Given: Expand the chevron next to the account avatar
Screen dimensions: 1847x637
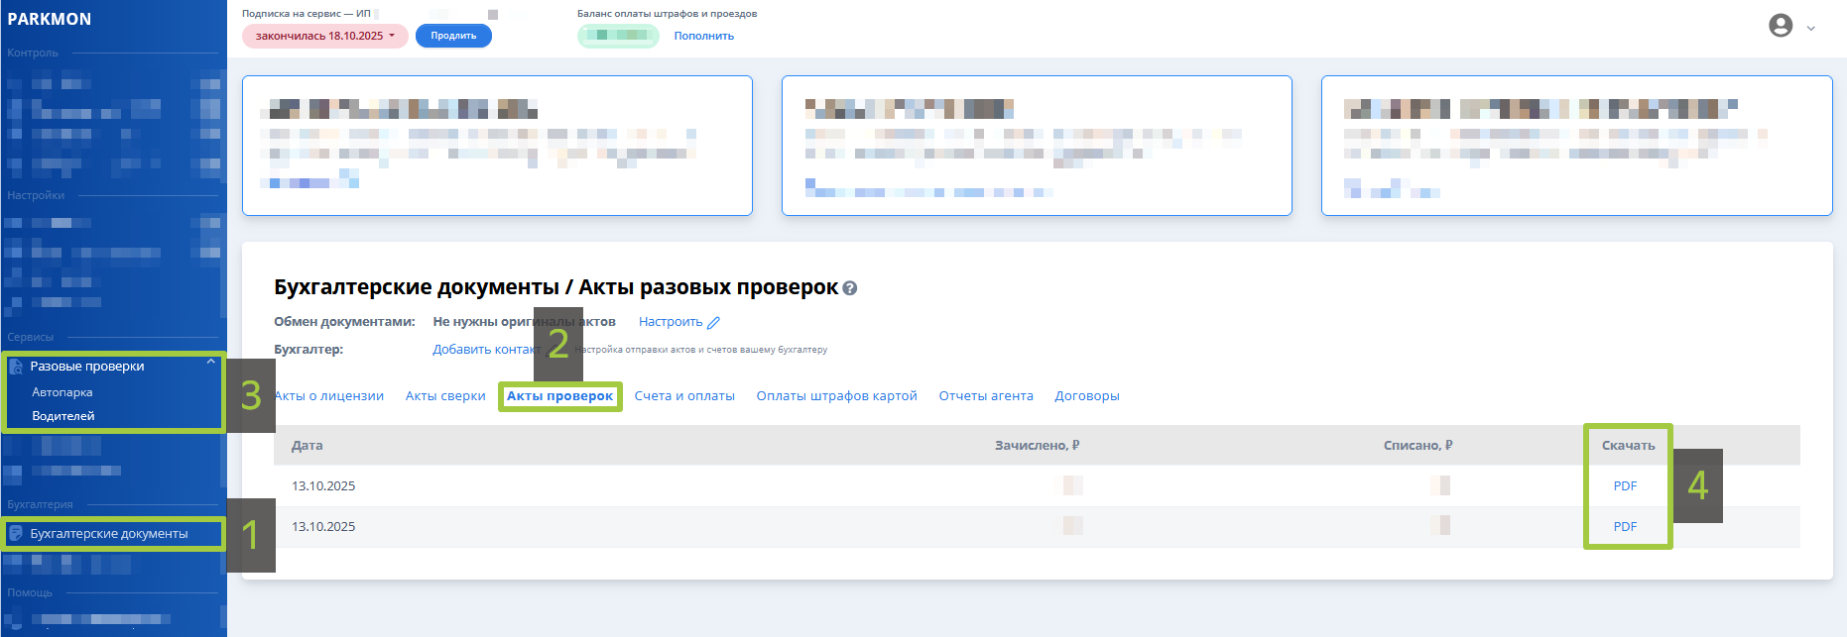Looking at the screenshot, I should click(1811, 28).
